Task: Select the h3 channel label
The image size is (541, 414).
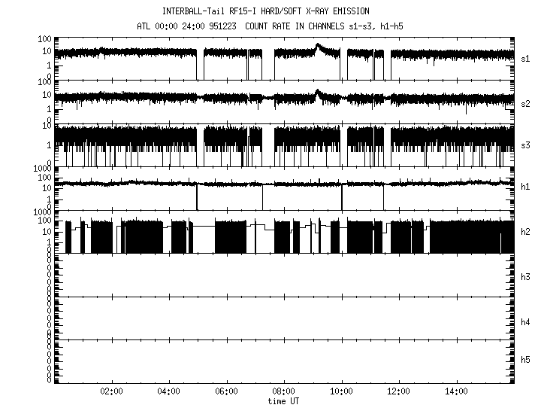Action: pos(525,278)
